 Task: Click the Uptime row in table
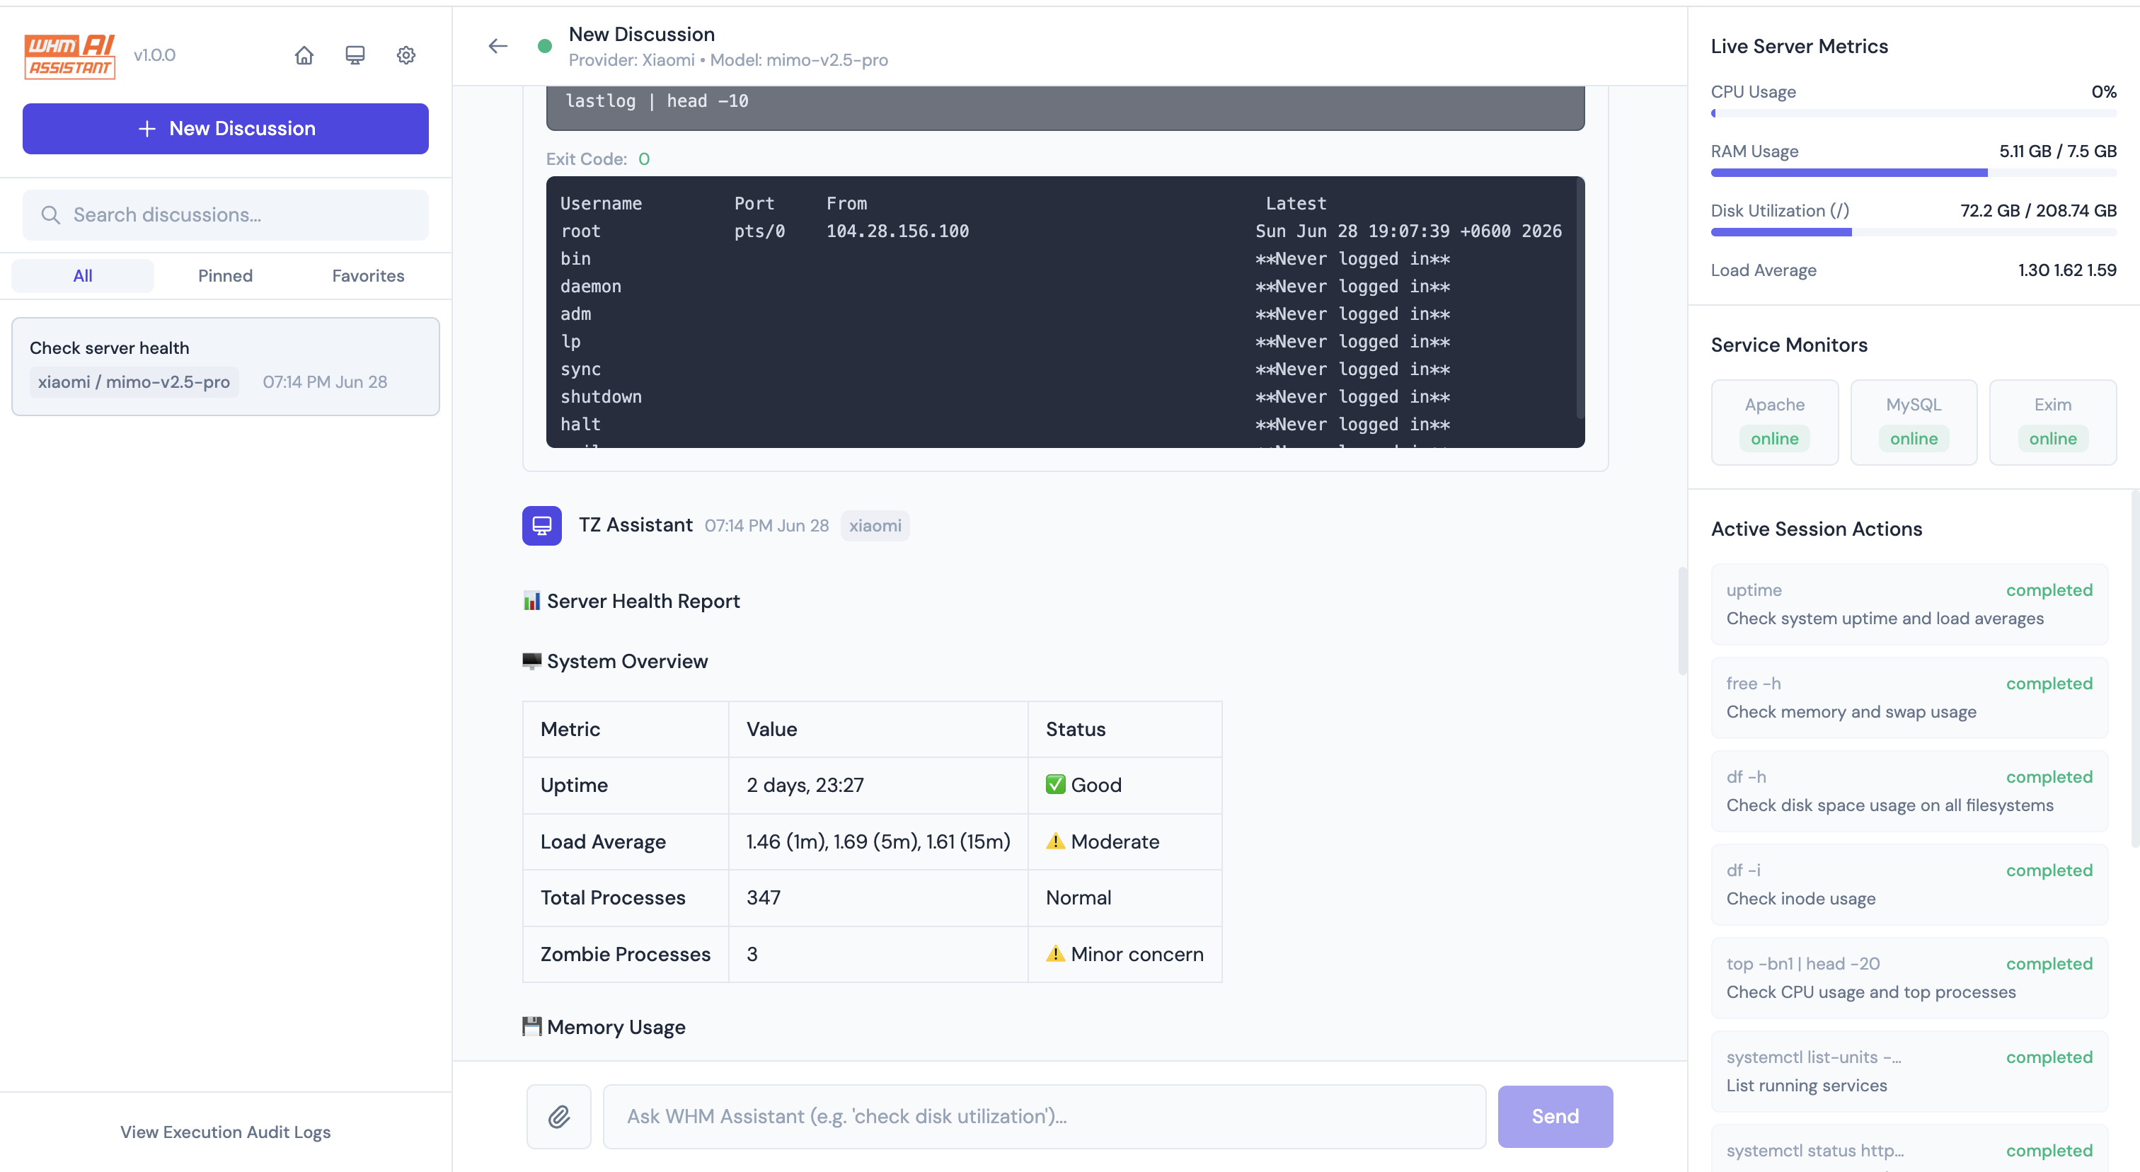click(871, 785)
